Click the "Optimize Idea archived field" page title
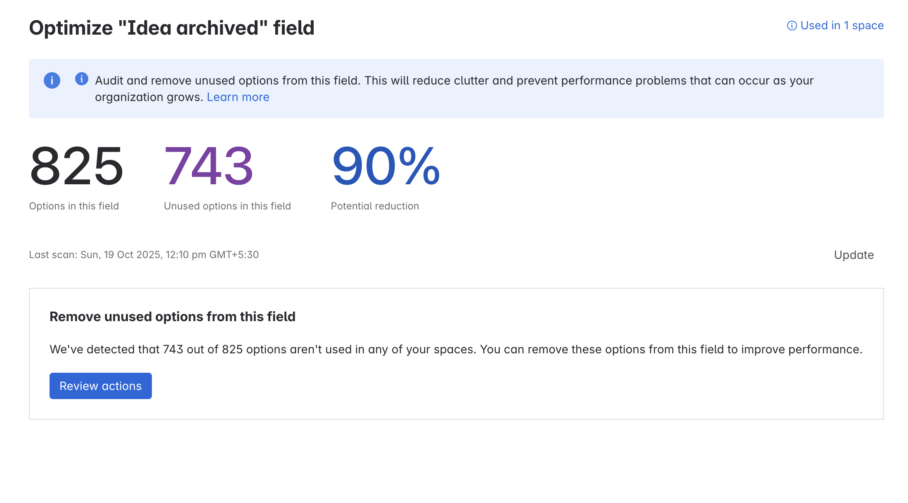 point(172,28)
